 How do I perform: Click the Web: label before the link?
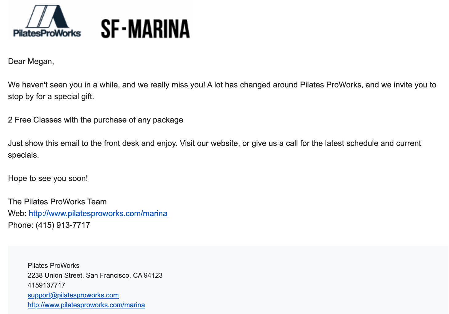tap(17, 213)
